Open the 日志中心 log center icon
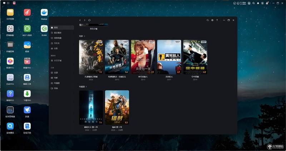Viewport: 286px width, 151px height. coord(10,77)
